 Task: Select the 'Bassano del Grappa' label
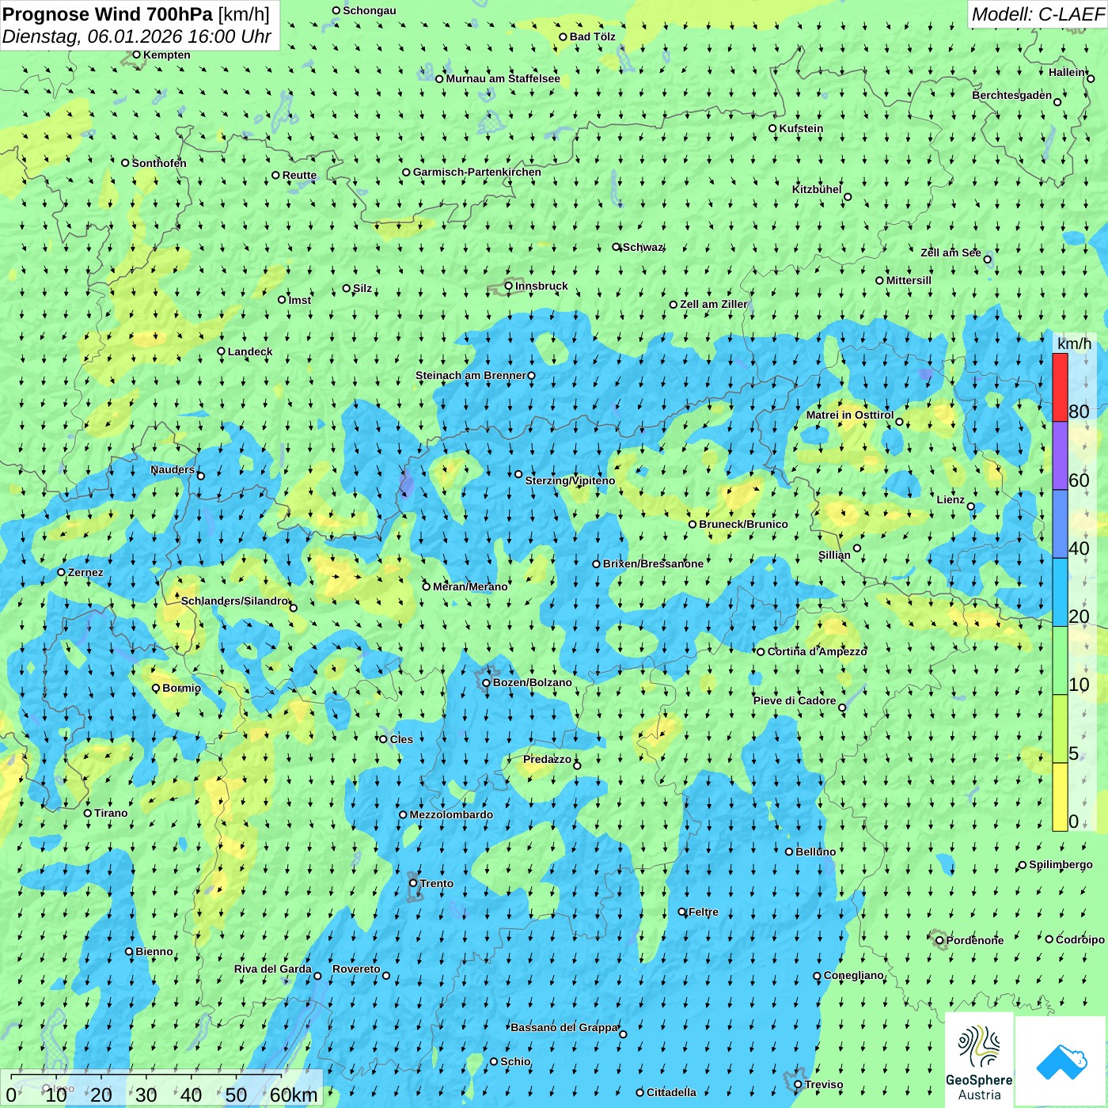click(564, 1027)
